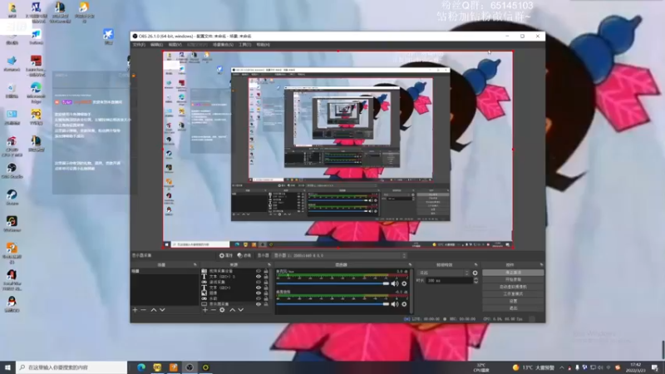Add a new source with plus icon
This screenshot has height=374, width=665.
[205, 310]
